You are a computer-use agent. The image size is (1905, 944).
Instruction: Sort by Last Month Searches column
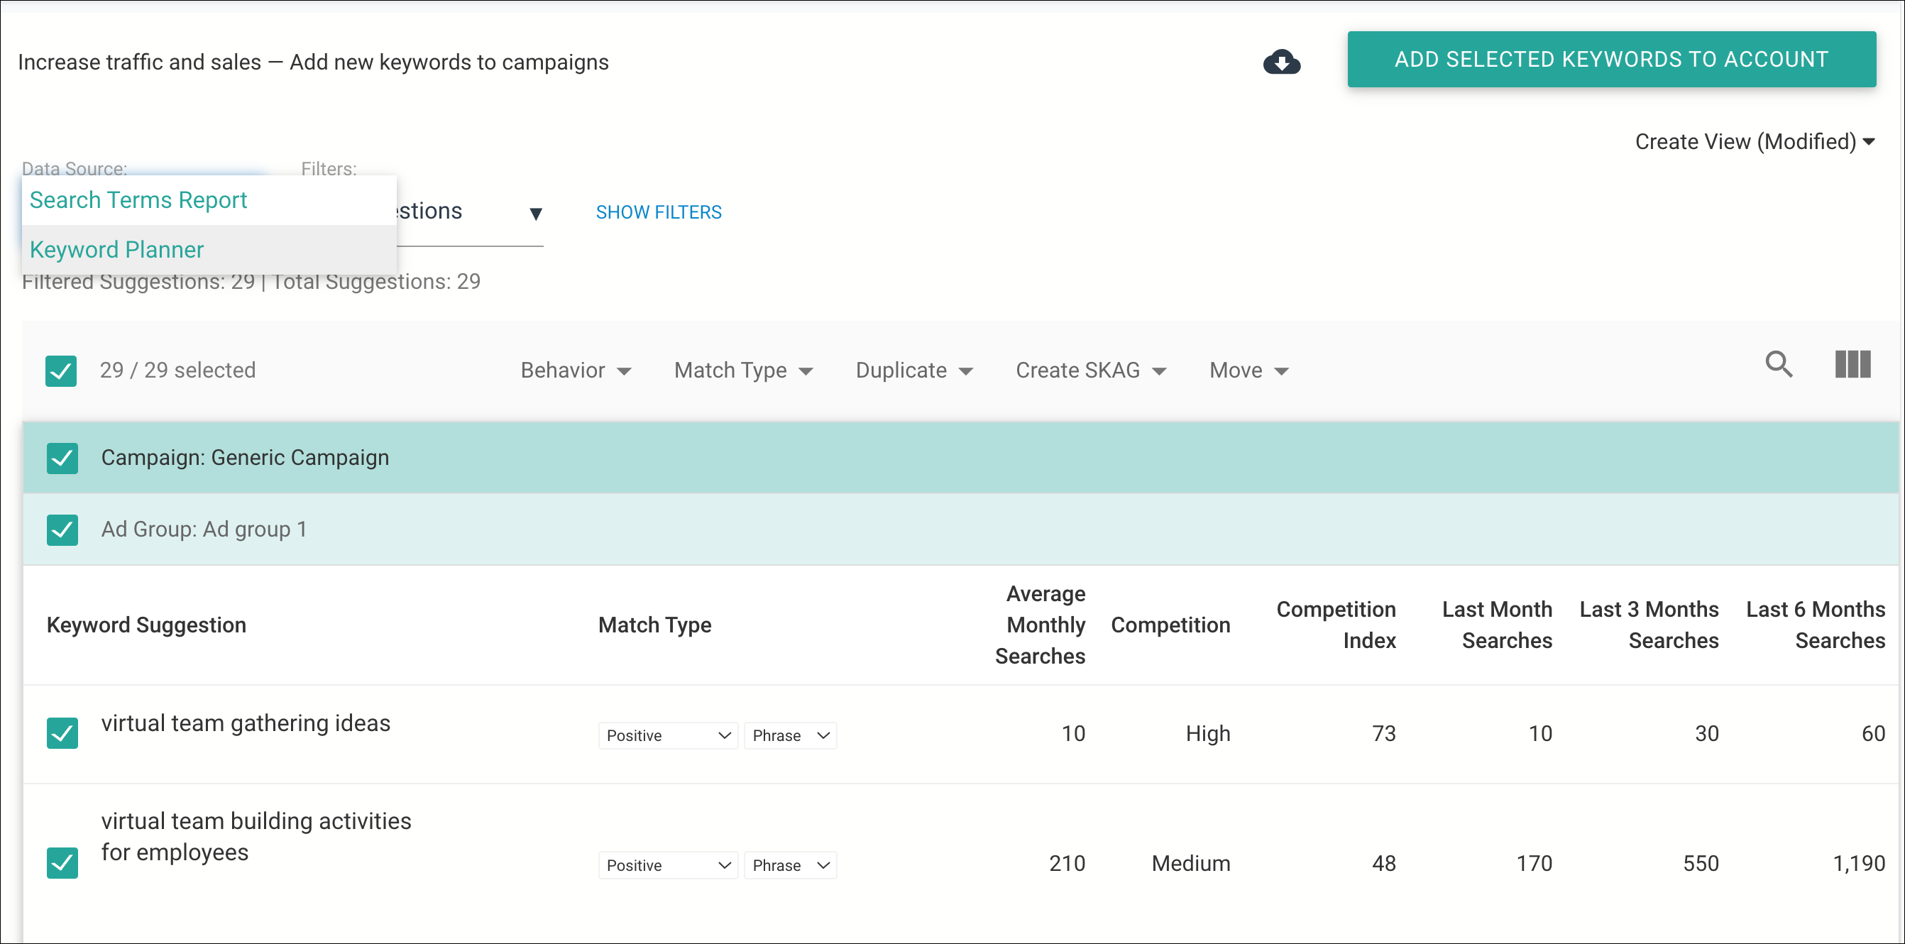(x=1496, y=625)
